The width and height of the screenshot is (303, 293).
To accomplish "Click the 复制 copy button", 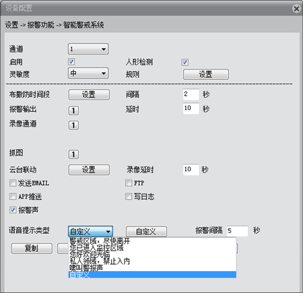I will tap(32, 248).
